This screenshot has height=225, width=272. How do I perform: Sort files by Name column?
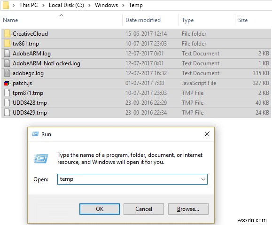10,20
